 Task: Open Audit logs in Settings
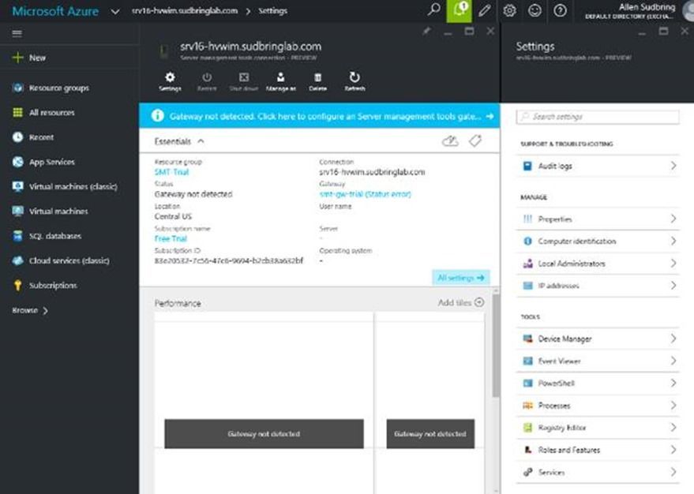coord(598,166)
